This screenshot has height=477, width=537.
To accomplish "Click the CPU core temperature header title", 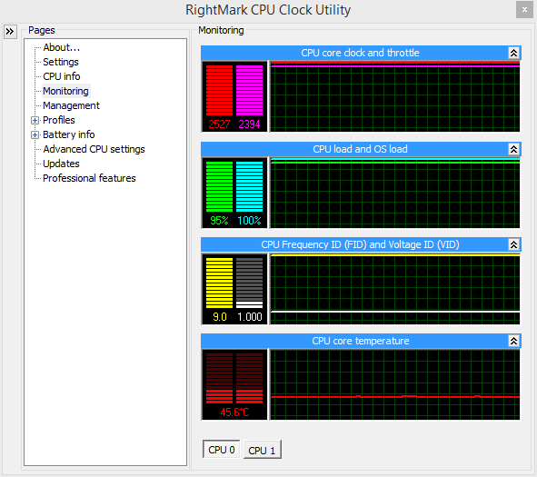I will tap(361, 341).
